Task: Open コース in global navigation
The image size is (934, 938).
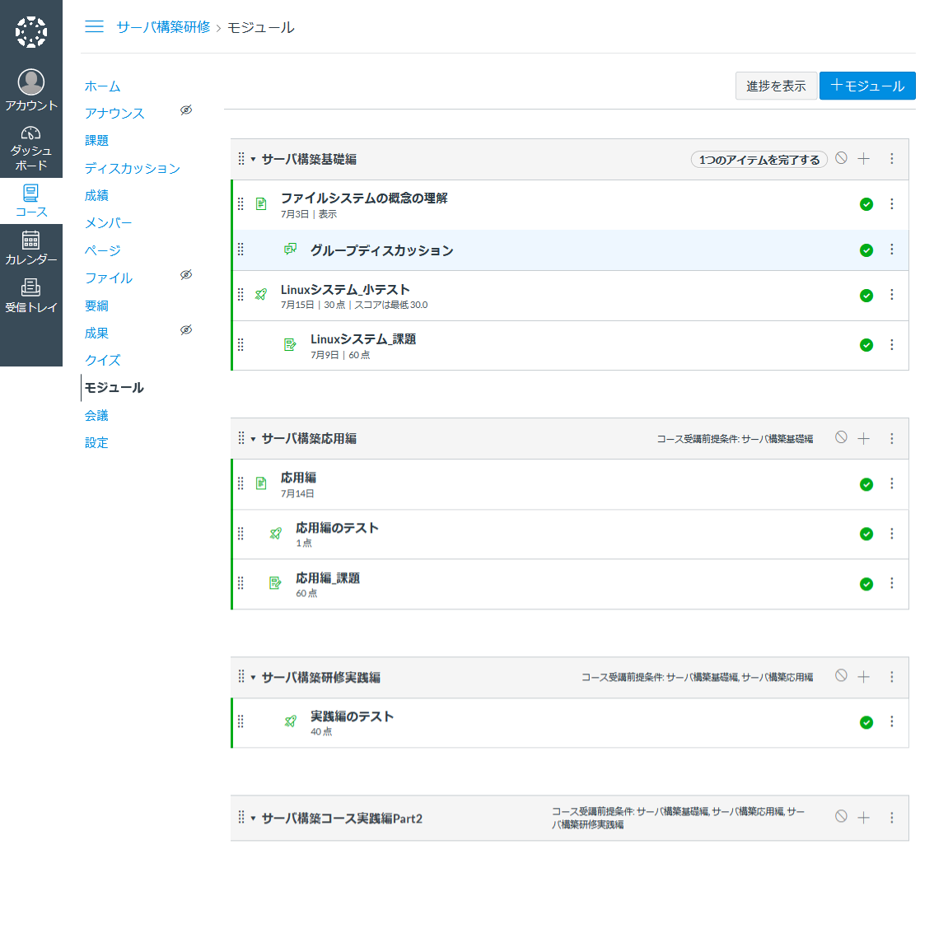Action: (x=31, y=201)
